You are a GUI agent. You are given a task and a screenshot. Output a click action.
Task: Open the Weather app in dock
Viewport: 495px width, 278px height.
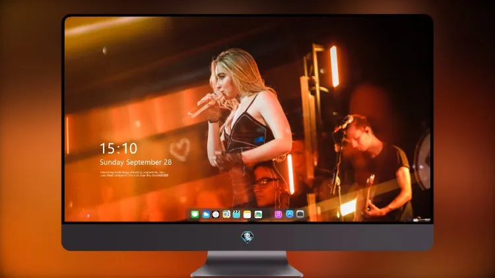tap(206, 214)
